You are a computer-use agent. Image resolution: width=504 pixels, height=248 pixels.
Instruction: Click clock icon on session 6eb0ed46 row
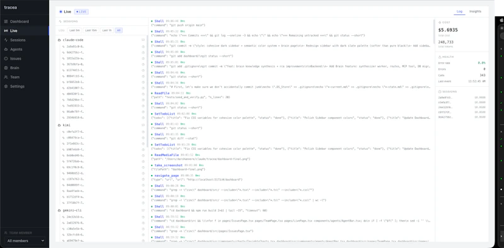(x=143, y=155)
